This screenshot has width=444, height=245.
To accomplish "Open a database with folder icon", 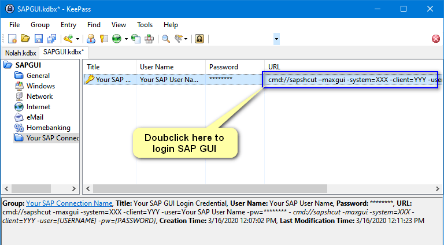I will [x=25, y=39].
